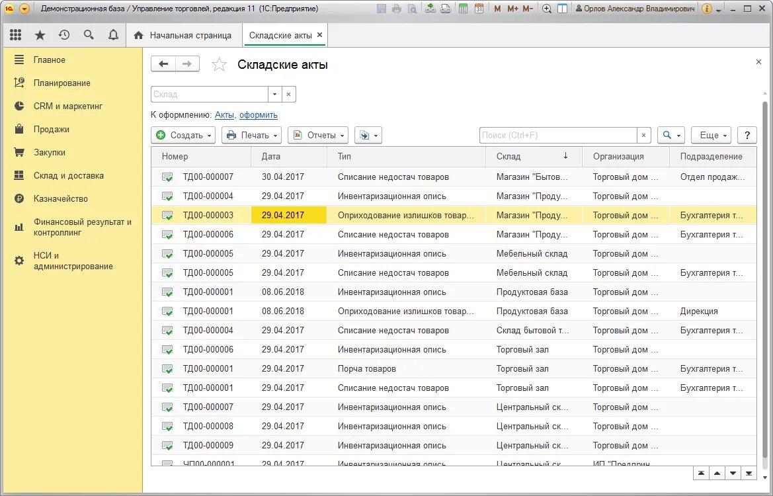Screen dimensions: 773x496
Task: Move down one row arrow button
Action: (x=733, y=474)
